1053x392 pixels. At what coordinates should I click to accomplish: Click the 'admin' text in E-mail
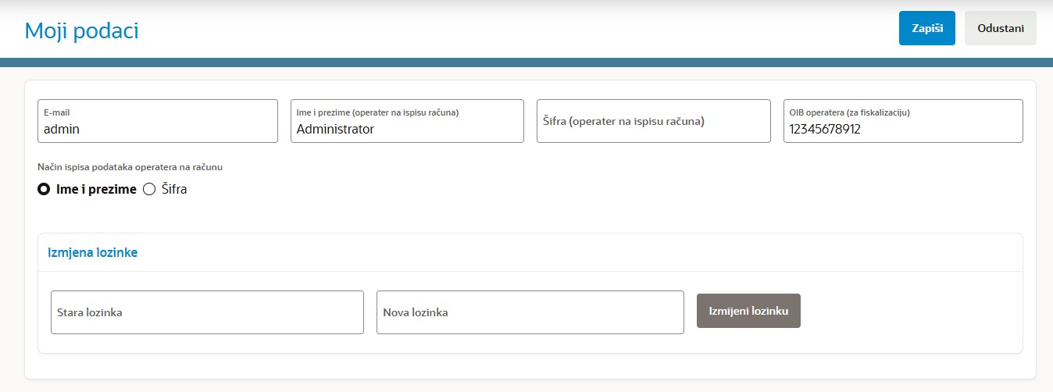point(62,130)
